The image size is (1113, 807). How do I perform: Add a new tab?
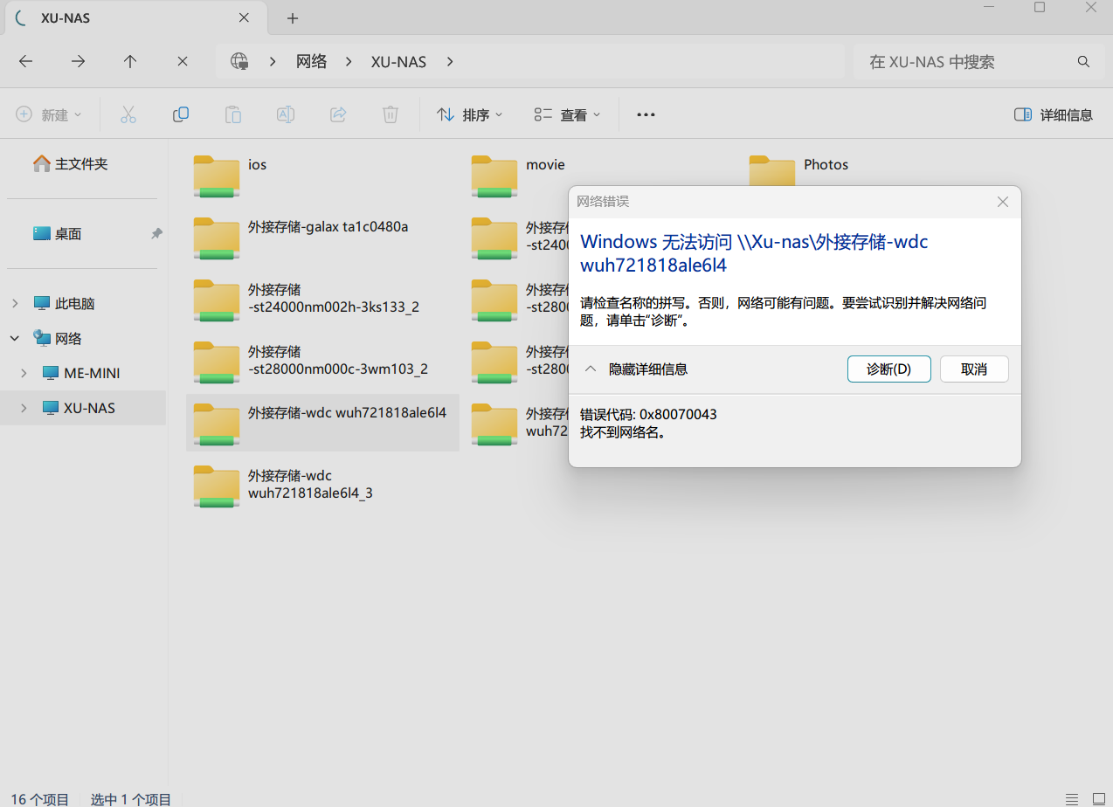[x=293, y=17]
